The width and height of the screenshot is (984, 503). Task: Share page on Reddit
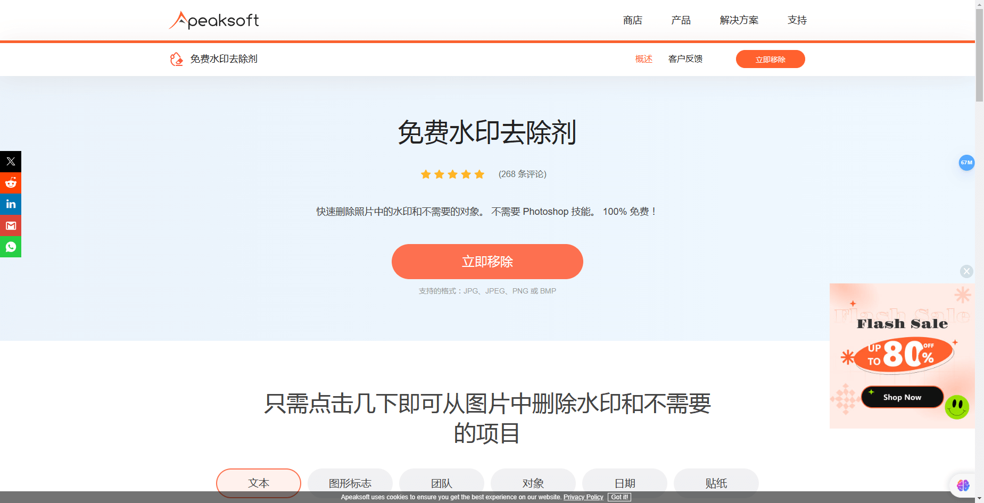(11, 183)
